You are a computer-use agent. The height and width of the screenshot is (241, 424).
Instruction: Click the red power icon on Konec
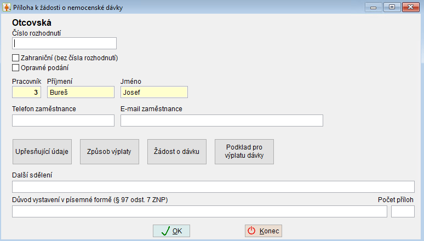(x=251, y=231)
